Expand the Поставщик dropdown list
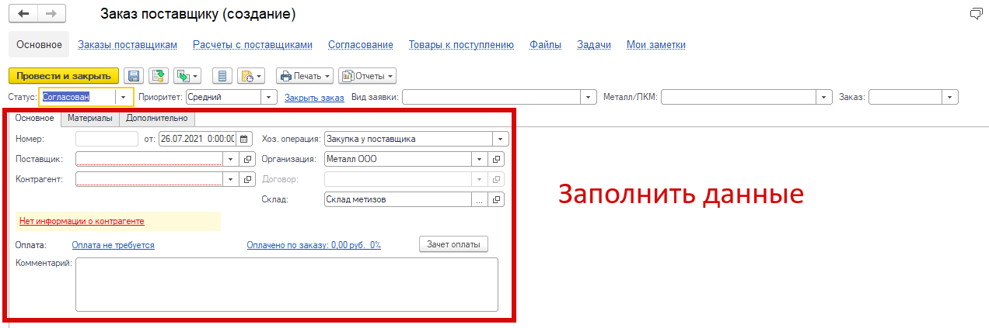The image size is (989, 328). click(231, 159)
